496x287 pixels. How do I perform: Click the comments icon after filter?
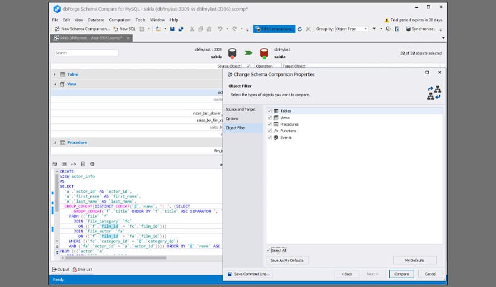[x=389, y=29]
